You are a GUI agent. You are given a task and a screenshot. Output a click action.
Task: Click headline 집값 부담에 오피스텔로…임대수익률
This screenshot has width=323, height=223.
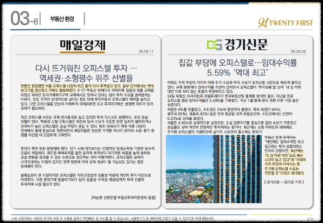(x=238, y=63)
